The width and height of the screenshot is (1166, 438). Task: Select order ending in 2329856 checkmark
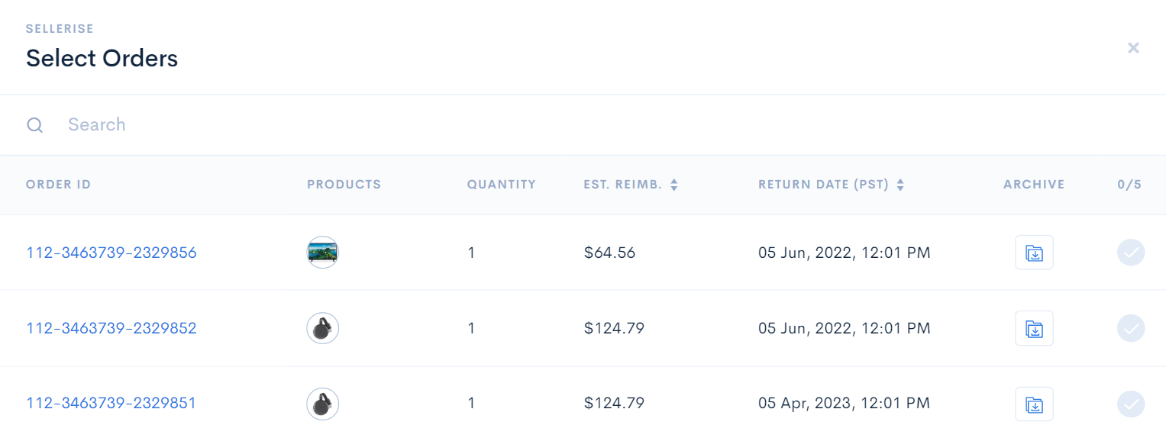click(1131, 253)
